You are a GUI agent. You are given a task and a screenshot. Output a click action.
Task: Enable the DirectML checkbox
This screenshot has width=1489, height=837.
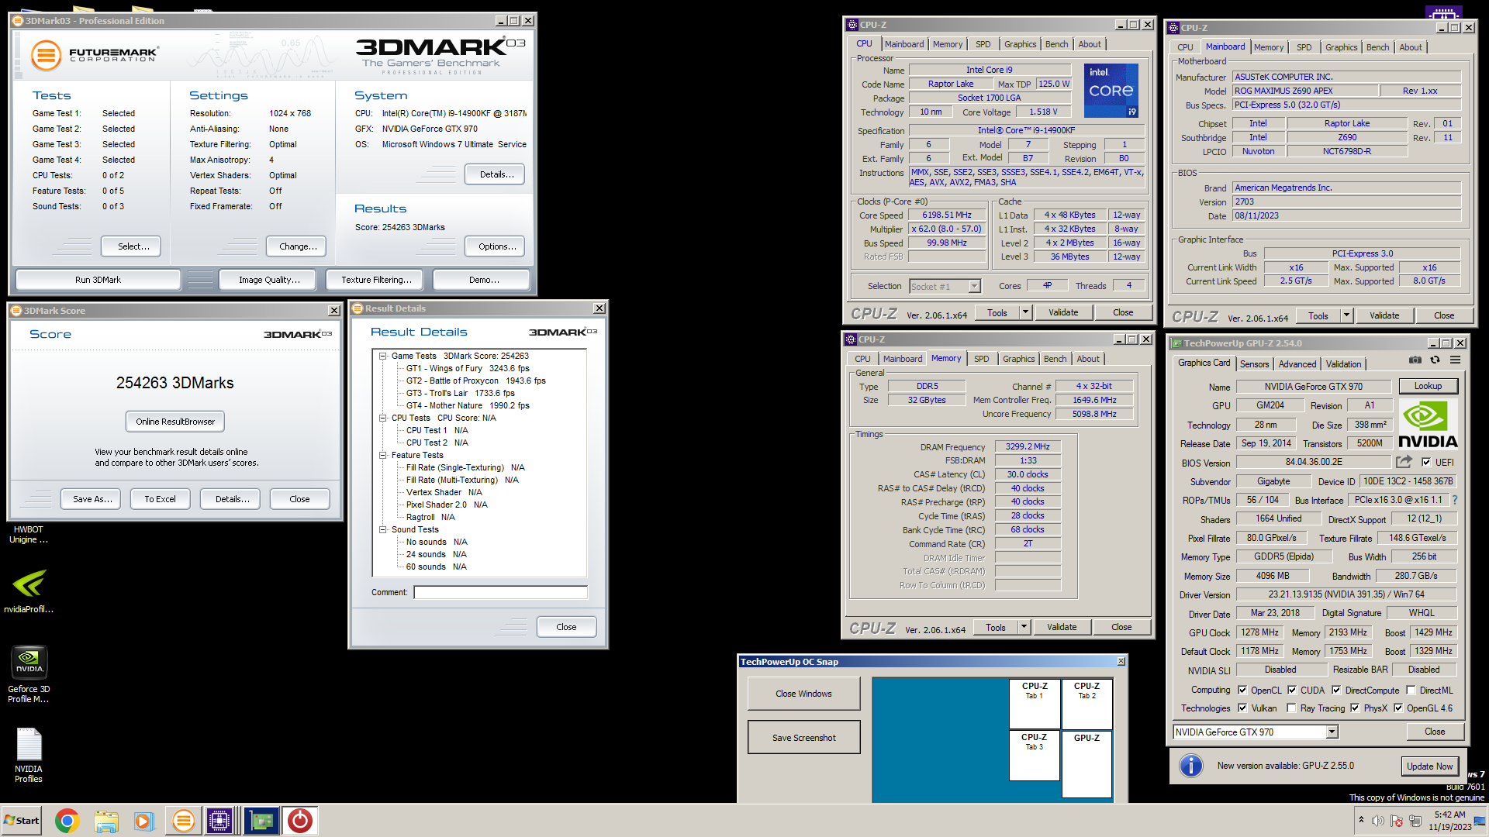[x=1411, y=690]
